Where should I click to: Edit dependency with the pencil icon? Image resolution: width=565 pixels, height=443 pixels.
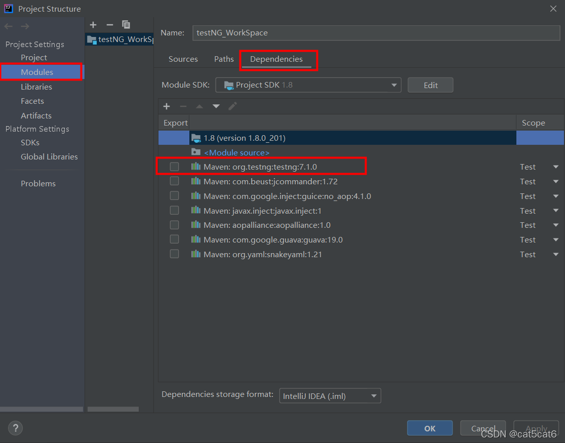pos(232,106)
